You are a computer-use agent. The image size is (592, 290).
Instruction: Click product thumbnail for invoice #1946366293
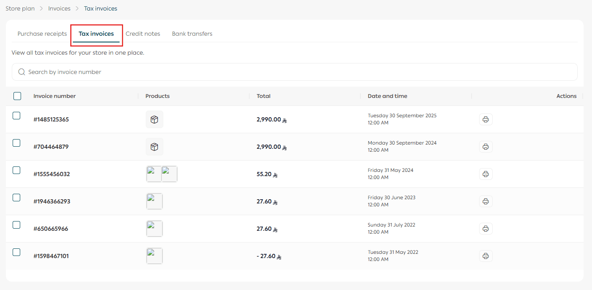(x=155, y=201)
